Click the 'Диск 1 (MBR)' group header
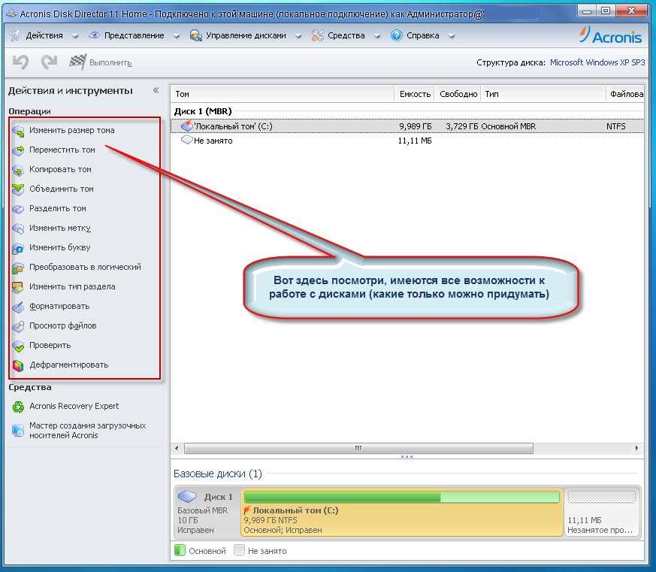Screen dimensions: 656x572 coord(203,111)
